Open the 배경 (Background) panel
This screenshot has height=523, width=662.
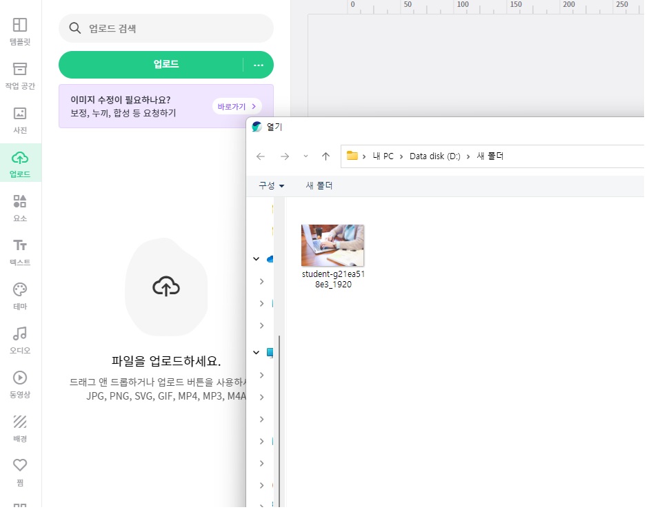(x=20, y=427)
